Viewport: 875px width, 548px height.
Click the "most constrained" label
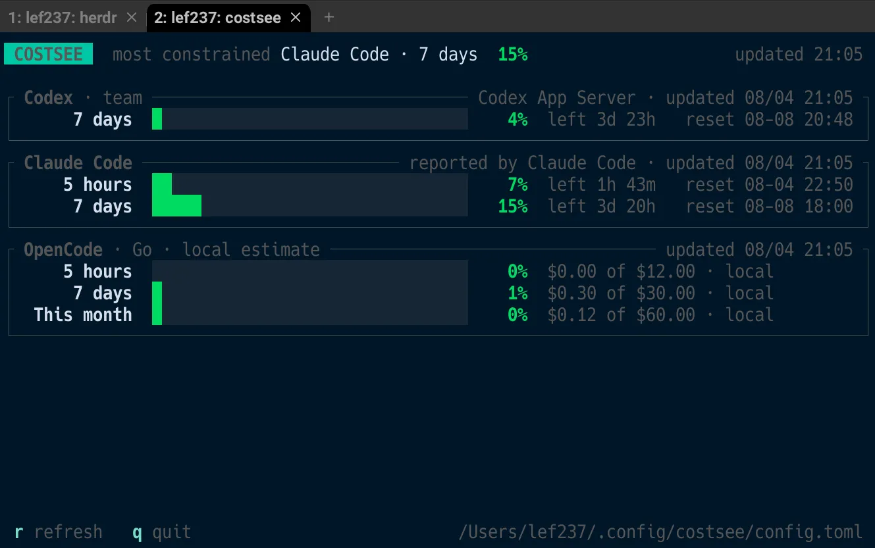(191, 54)
